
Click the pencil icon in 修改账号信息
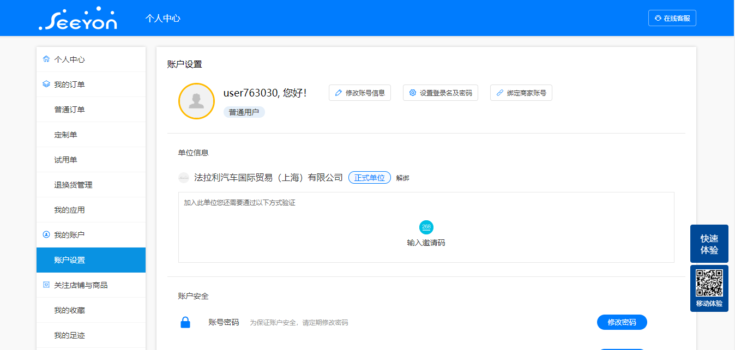point(339,93)
